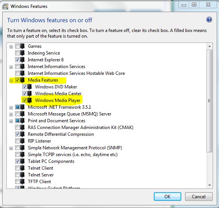Click the scrollbar up arrow
The height and width of the screenshot is (208, 219).
click(210, 46)
